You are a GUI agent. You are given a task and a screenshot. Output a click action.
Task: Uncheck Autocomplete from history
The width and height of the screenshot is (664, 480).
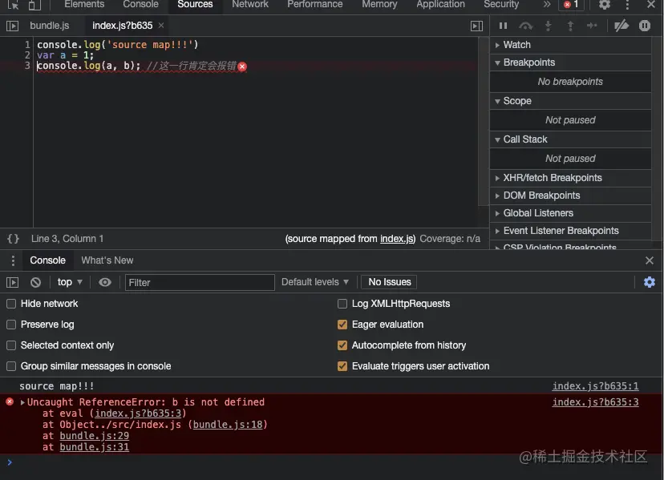click(342, 345)
